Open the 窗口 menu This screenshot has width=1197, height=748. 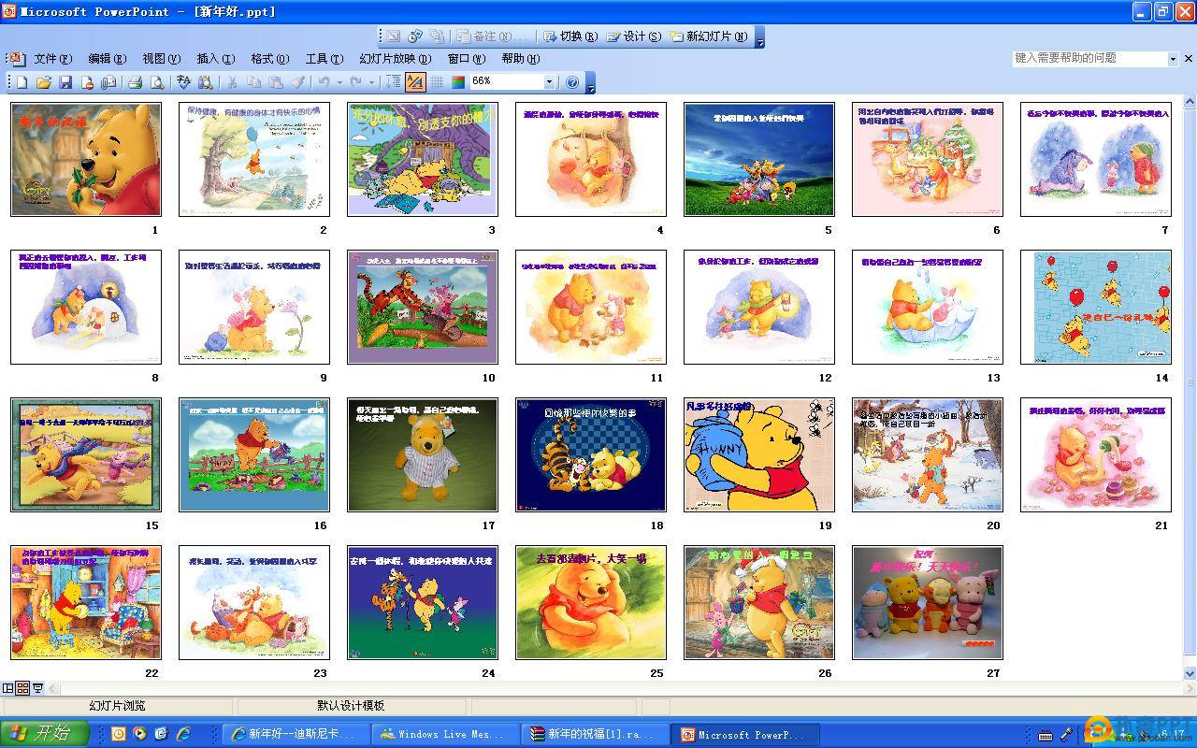[466, 59]
